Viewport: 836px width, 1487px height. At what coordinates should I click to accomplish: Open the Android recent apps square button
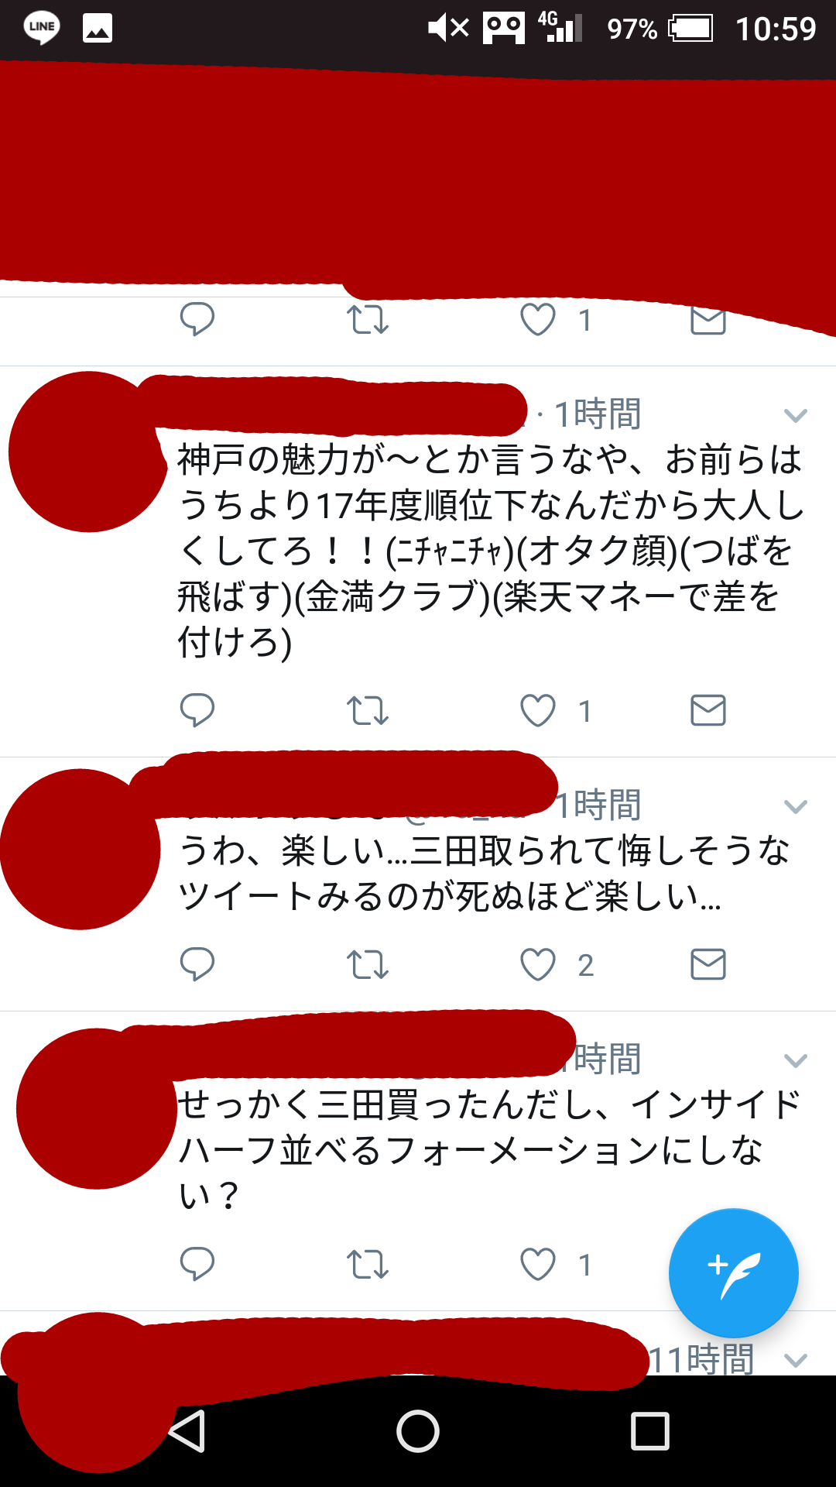[x=650, y=1430]
